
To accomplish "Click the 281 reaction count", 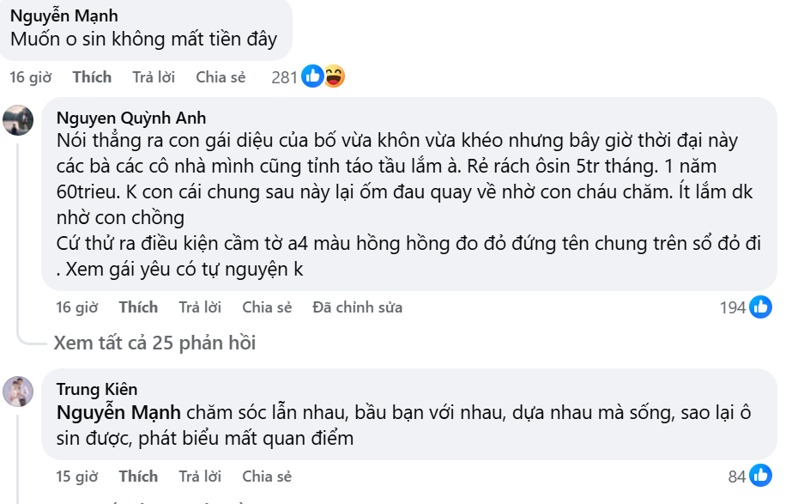I will (283, 77).
